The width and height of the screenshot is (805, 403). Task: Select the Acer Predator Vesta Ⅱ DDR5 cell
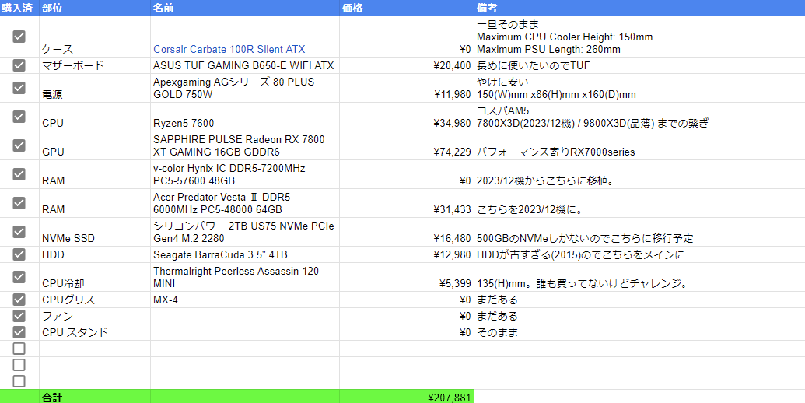tap(245, 203)
